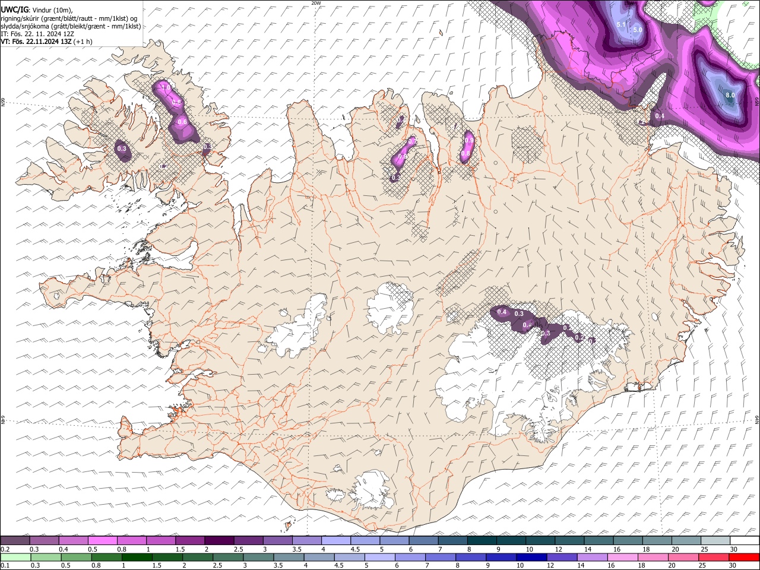The width and height of the screenshot is (760, 570).
Task: Click the '8.0' snowfall value offshore northeast
Action: 730,95
